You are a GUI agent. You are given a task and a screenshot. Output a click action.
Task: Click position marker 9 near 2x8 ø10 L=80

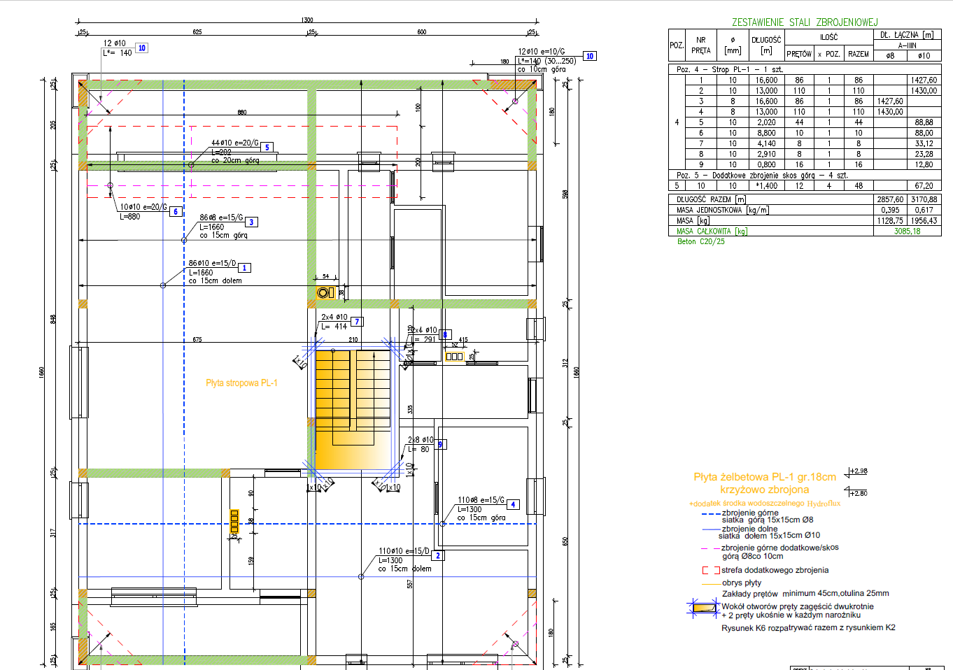440,444
